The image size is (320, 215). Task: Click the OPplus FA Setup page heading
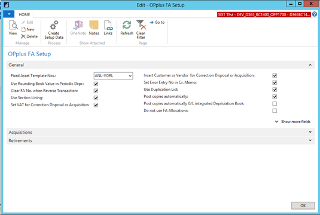29,54
